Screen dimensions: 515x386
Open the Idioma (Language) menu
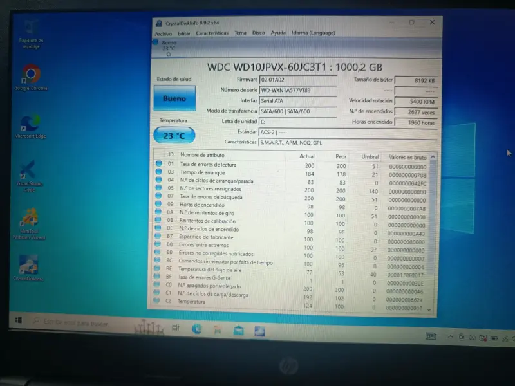pyautogui.click(x=314, y=33)
